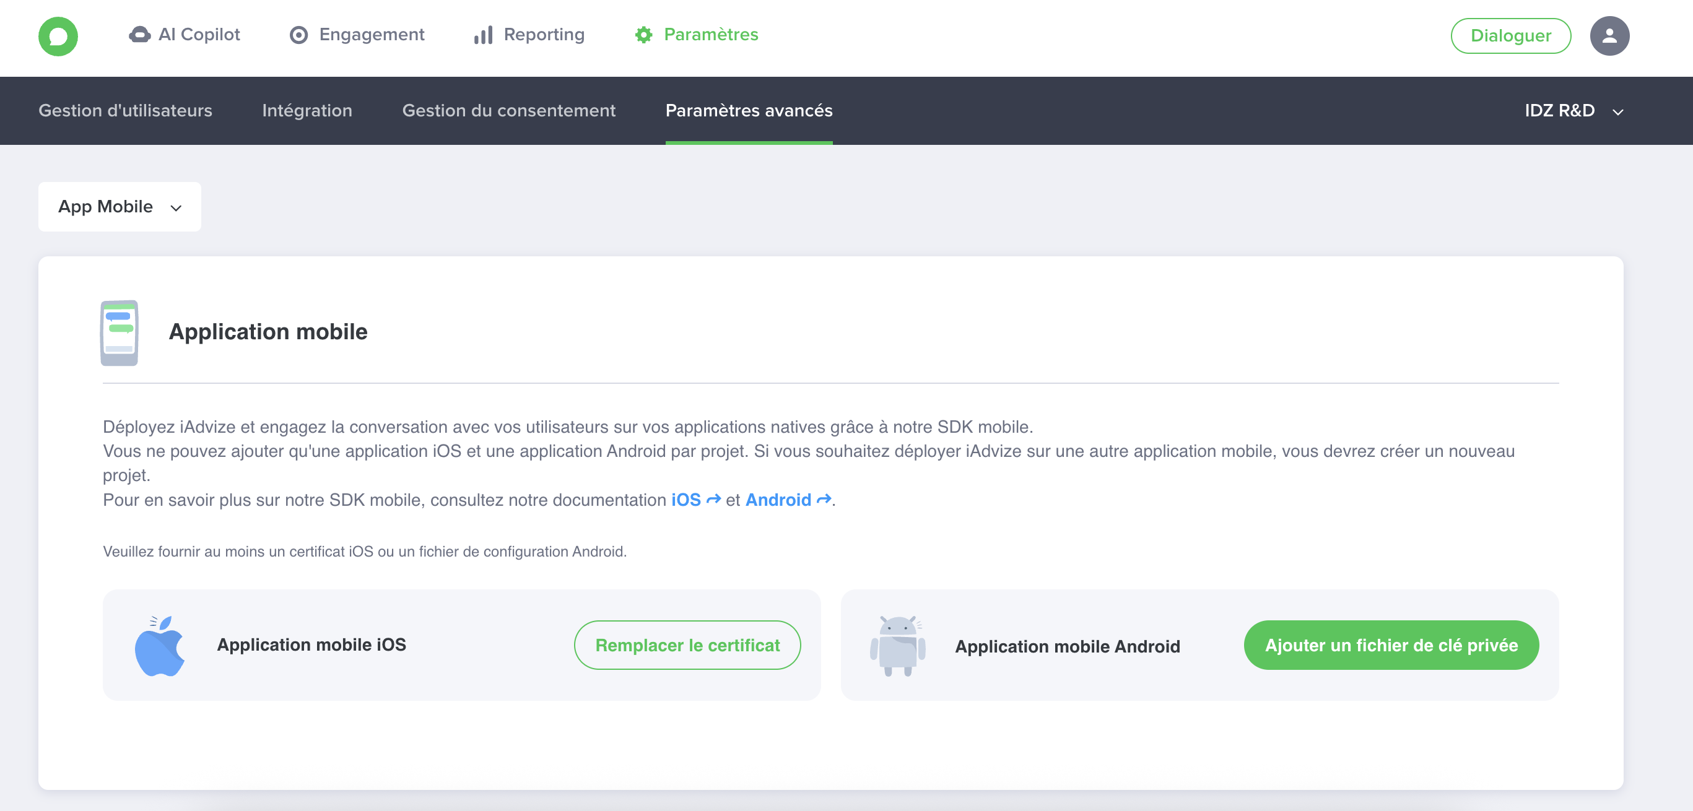Open the user profile avatar
Viewport: 1693px width, 811px height.
click(1609, 36)
